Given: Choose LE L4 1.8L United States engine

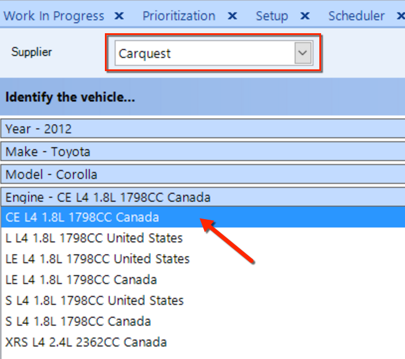Looking at the screenshot, I should pos(203,259).
